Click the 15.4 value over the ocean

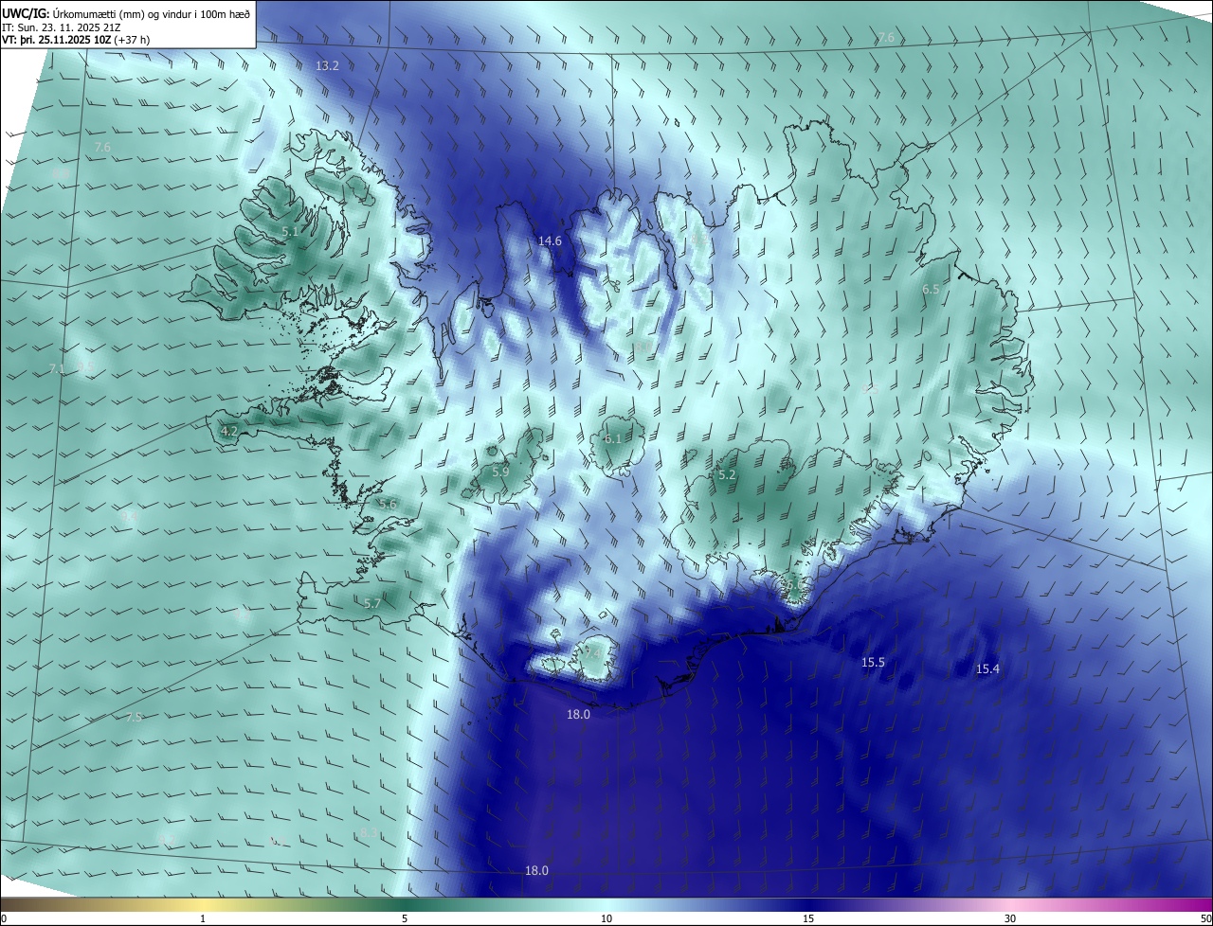click(x=987, y=669)
